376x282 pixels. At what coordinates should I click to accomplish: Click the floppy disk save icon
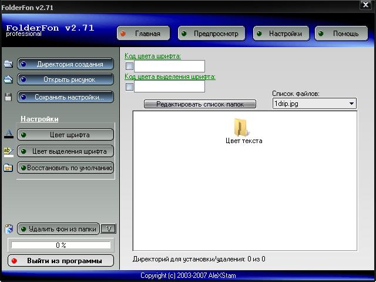point(8,97)
